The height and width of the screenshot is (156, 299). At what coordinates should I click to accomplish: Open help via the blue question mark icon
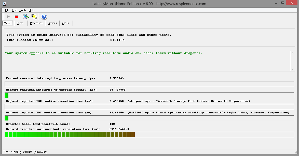tap(44, 17)
